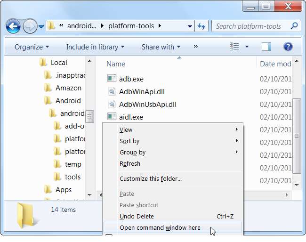The height and width of the screenshot is (242, 306).
Task: Click the Amazon folder icon
Action: pyautogui.click(x=48, y=88)
